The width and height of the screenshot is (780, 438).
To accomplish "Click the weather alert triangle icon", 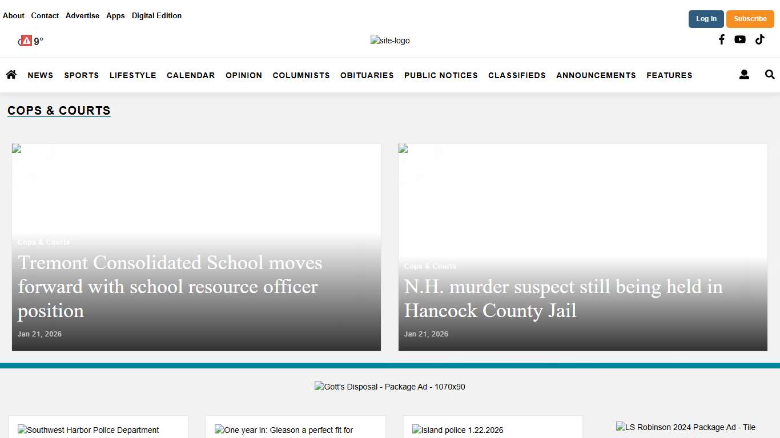I will coord(26,40).
